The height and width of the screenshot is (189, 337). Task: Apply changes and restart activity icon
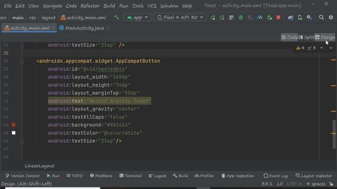[222, 17]
